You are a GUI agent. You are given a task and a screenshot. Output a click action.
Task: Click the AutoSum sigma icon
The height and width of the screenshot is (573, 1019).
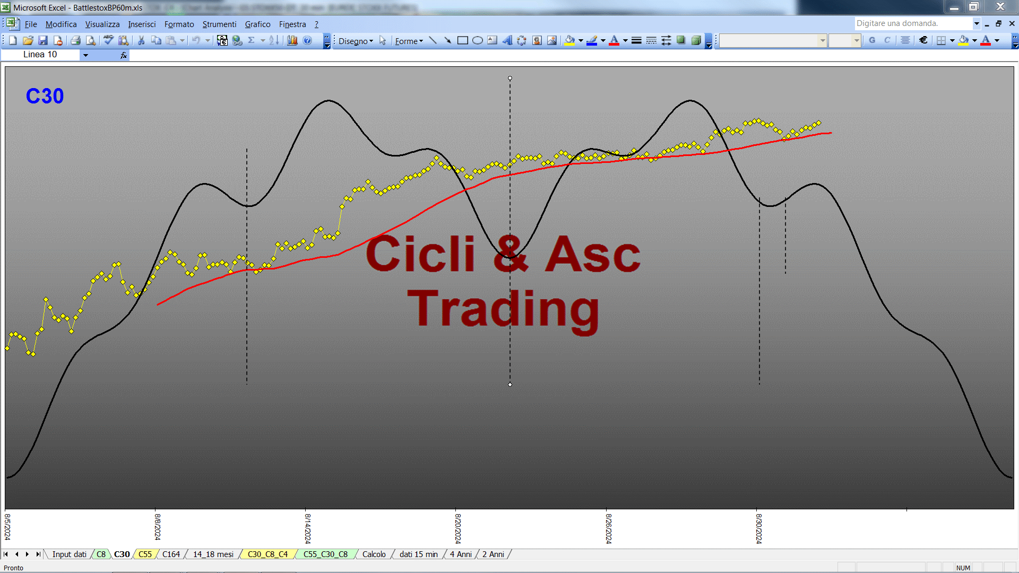pos(252,41)
